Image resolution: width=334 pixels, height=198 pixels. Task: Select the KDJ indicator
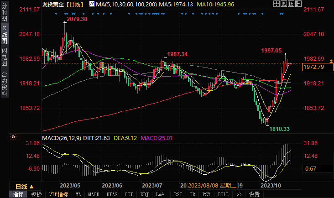tap(145, 194)
